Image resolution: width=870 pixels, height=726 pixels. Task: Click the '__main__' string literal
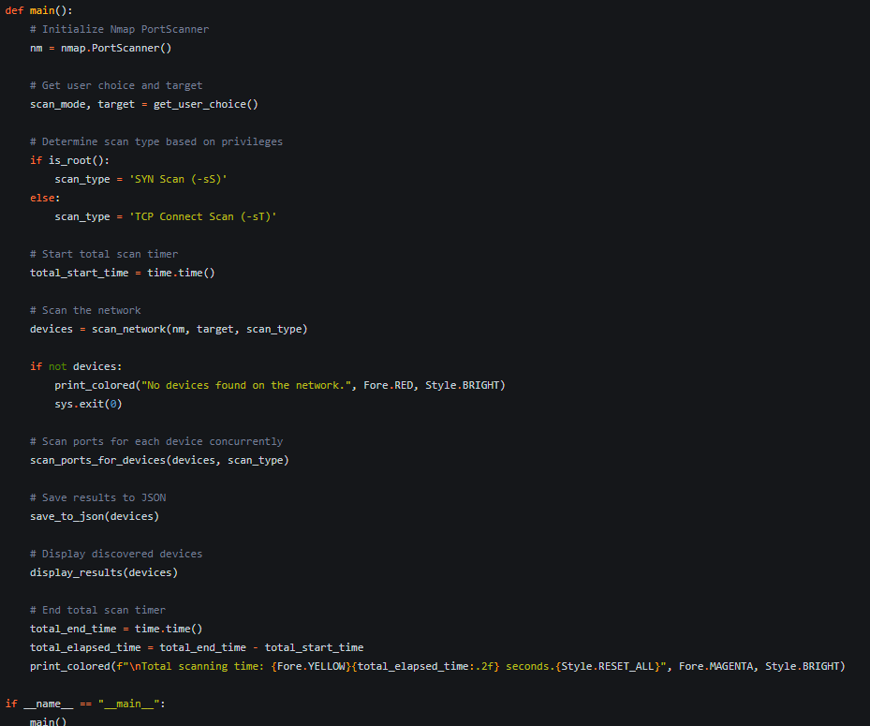click(x=128, y=704)
